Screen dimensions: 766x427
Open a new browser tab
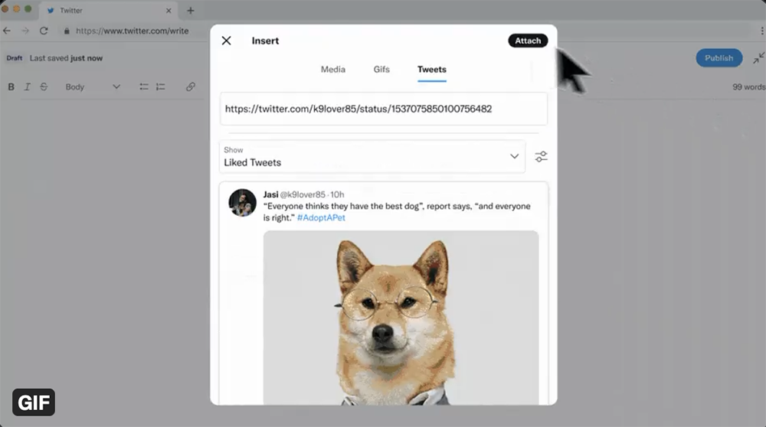click(x=191, y=10)
